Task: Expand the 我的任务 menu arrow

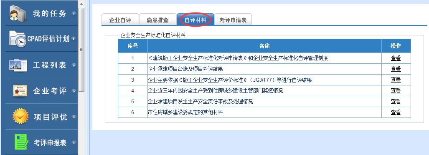Action: coord(74,13)
